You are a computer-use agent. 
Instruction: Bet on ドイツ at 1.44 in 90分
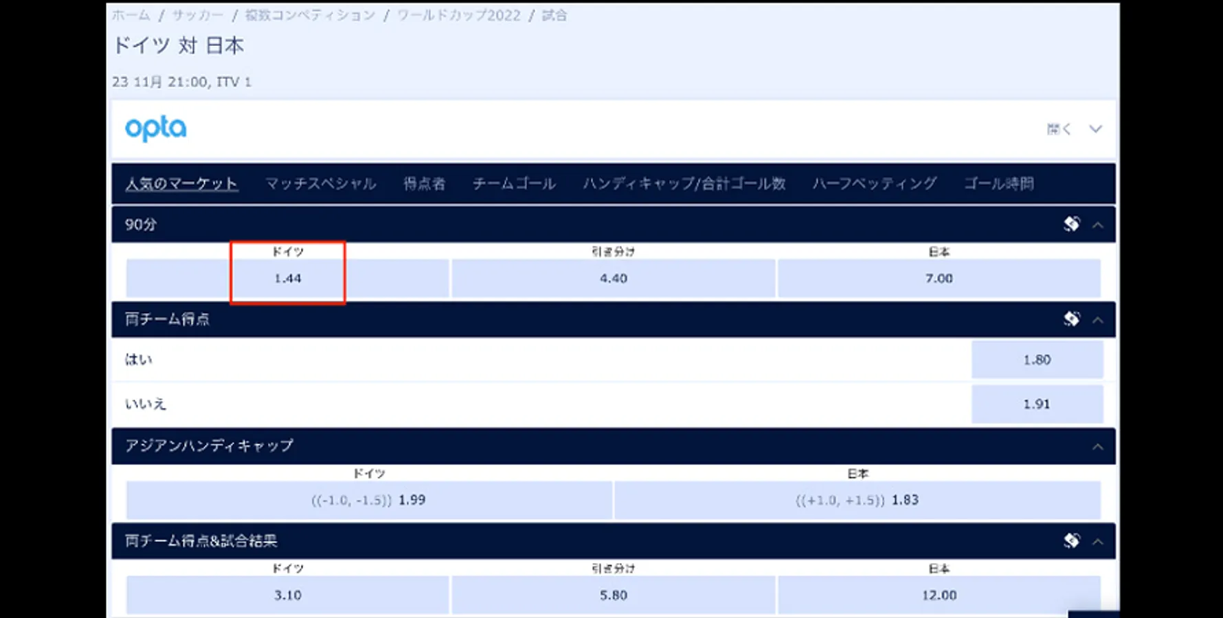[288, 278]
